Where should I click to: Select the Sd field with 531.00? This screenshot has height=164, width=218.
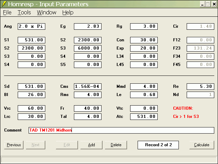point(31,86)
